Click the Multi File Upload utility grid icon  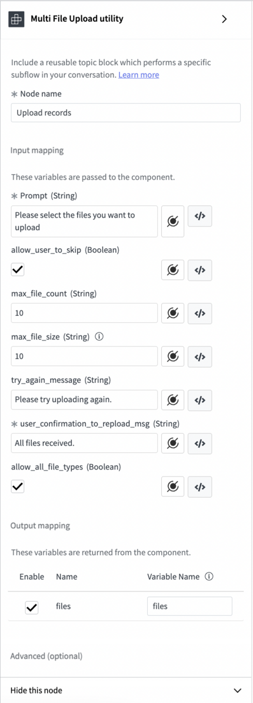(x=17, y=19)
